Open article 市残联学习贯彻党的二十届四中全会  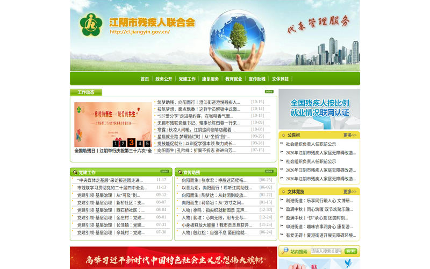112,188
